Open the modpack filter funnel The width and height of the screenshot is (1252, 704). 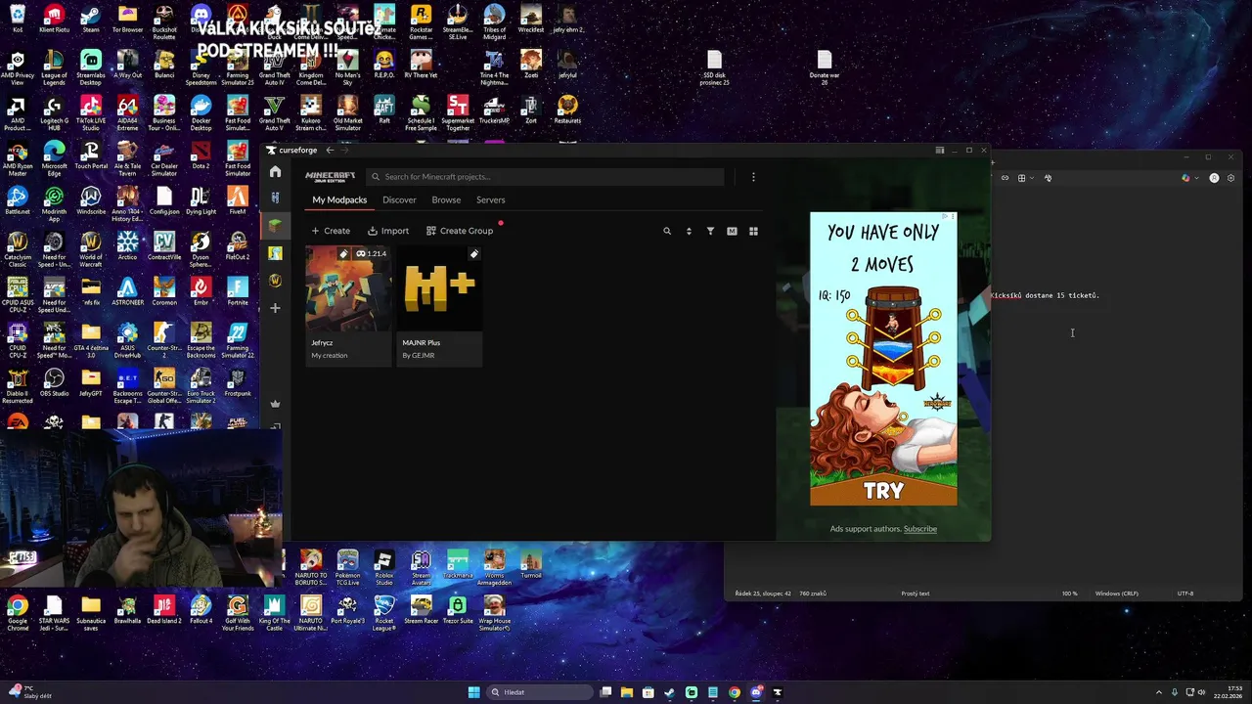710,231
